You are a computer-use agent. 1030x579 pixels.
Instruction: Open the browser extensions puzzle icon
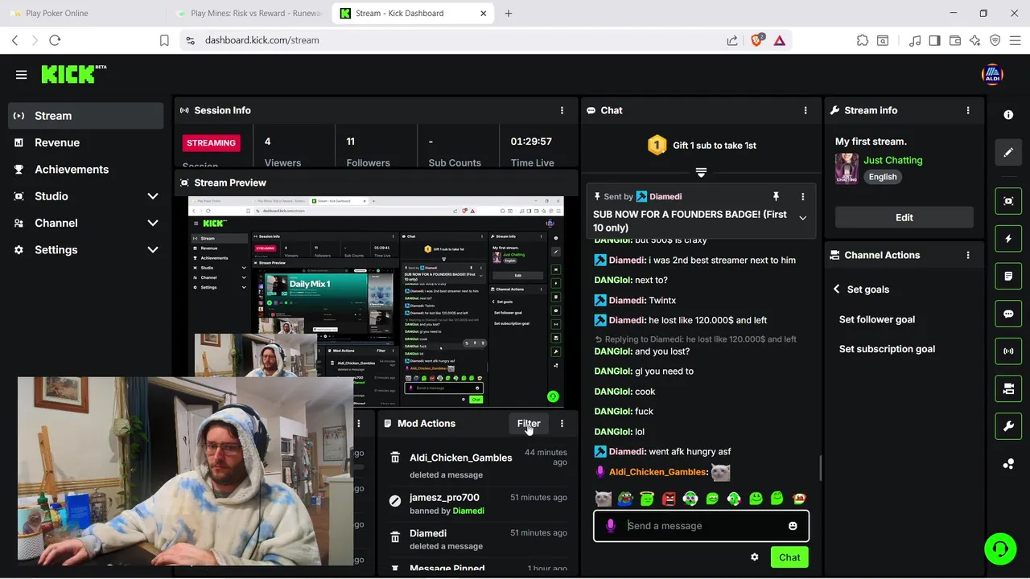click(x=863, y=40)
